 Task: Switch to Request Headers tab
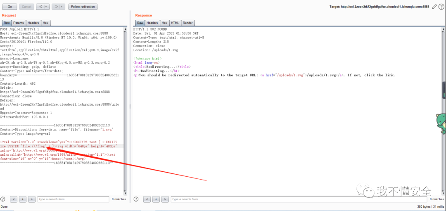pyautogui.click(x=33, y=23)
